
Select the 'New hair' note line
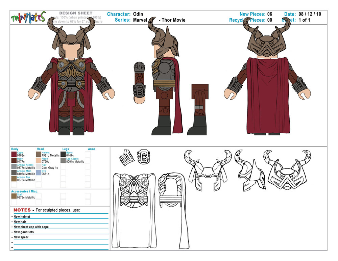[20, 222]
